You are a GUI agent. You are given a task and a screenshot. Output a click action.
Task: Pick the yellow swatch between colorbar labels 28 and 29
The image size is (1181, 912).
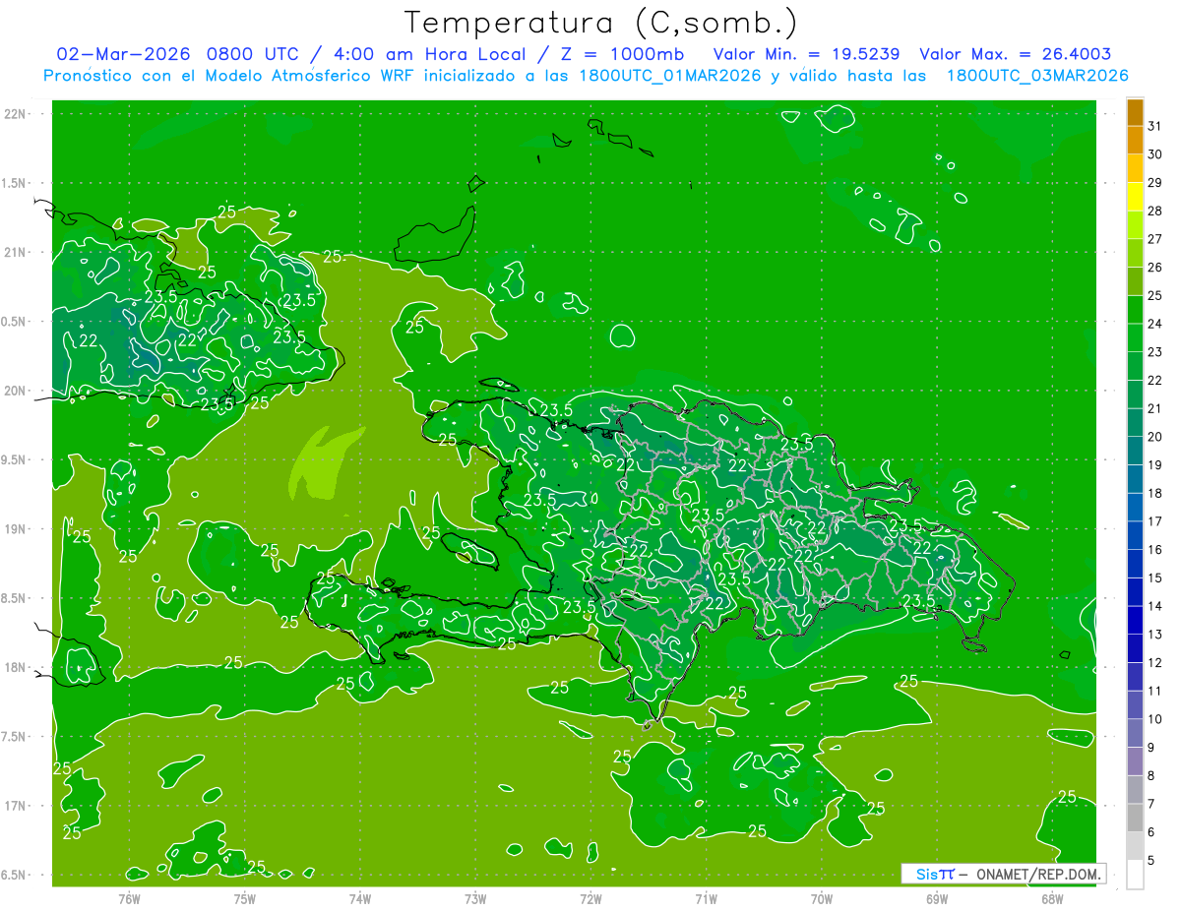[1135, 198]
